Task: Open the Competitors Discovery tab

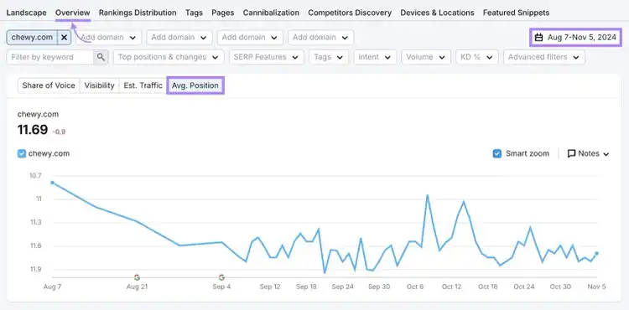Action: tap(350, 13)
